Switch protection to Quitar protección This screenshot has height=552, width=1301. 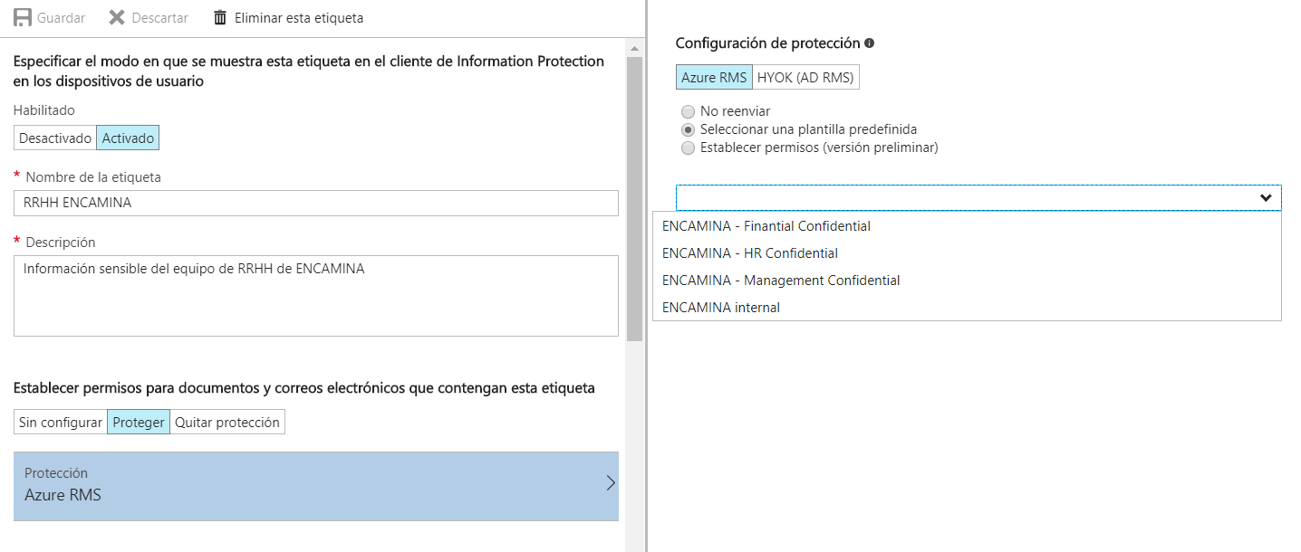tap(226, 421)
